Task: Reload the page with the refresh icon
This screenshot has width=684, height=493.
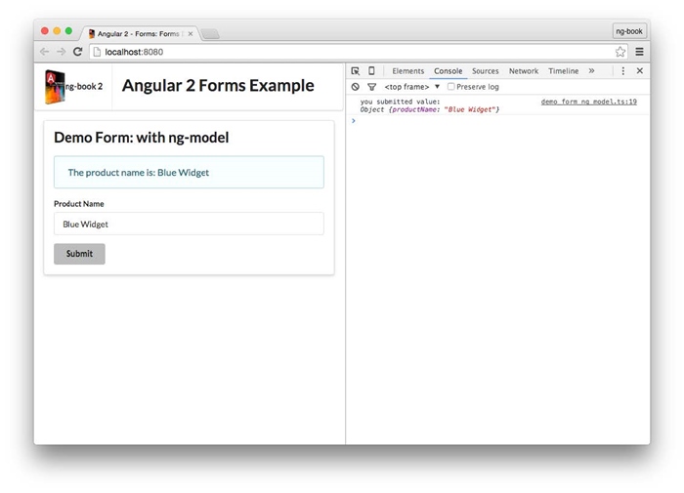Action: click(x=77, y=52)
